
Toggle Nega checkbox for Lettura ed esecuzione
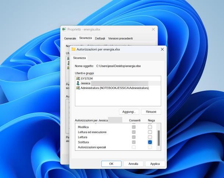tap(150, 132)
